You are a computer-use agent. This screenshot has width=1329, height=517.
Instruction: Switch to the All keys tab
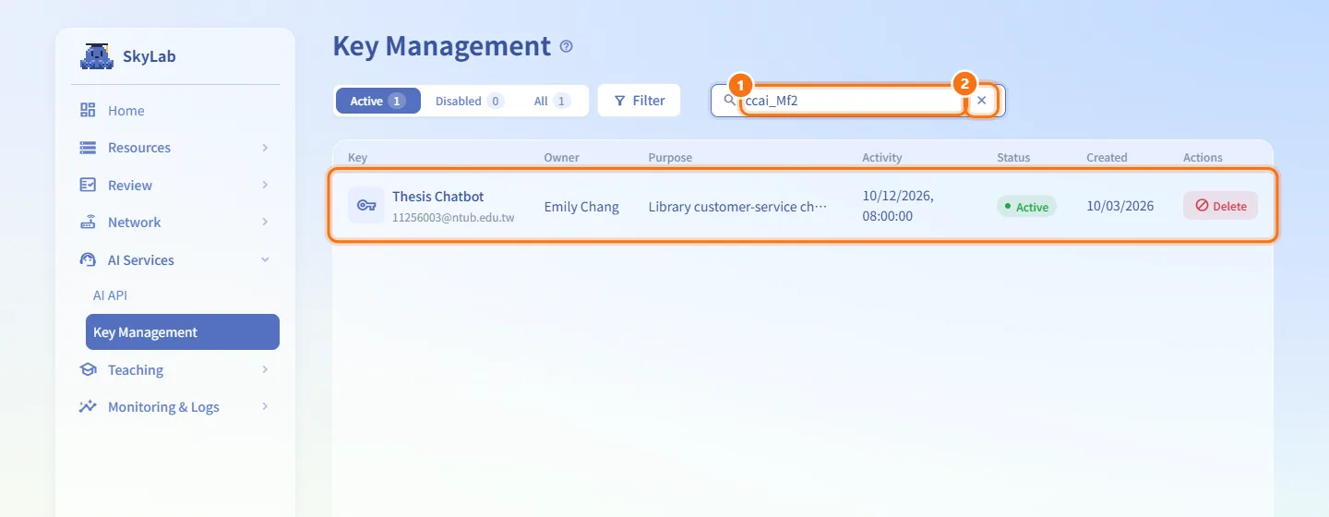click(551, 101)
